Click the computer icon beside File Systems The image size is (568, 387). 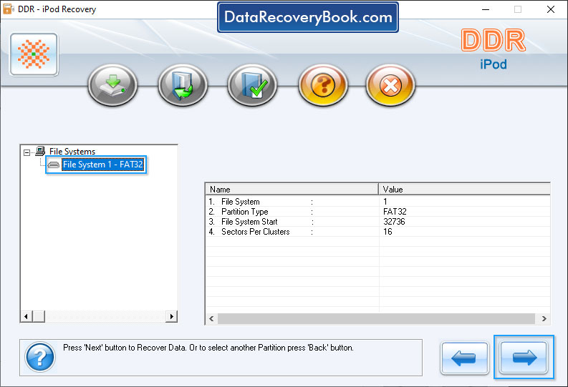[40, 151]
